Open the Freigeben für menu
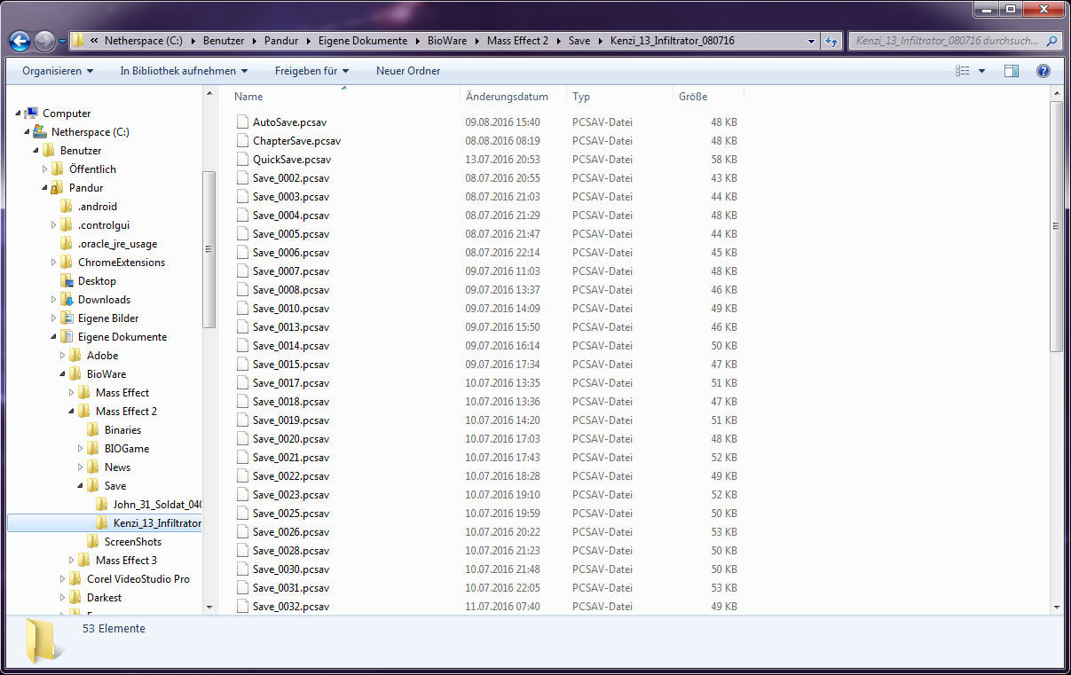The height and width of the screenshot is (675, 1071). [x=311, y=71]
